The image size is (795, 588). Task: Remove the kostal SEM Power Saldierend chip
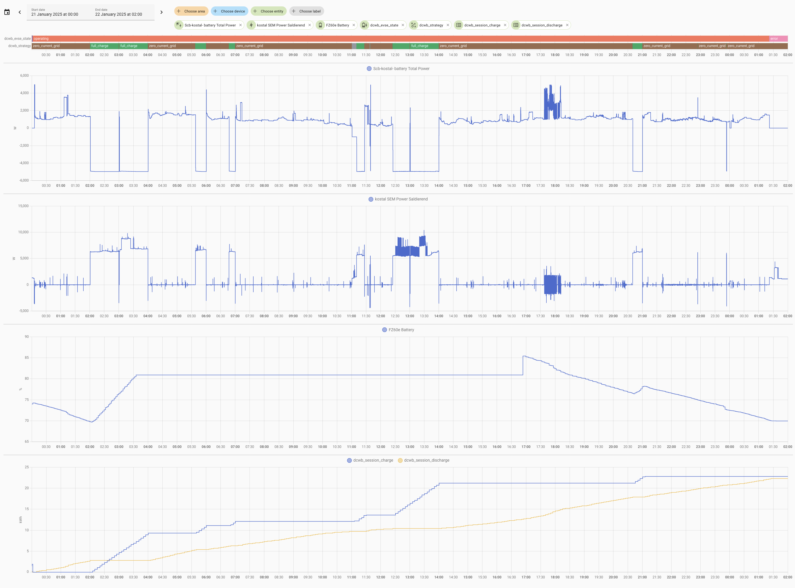310,25
